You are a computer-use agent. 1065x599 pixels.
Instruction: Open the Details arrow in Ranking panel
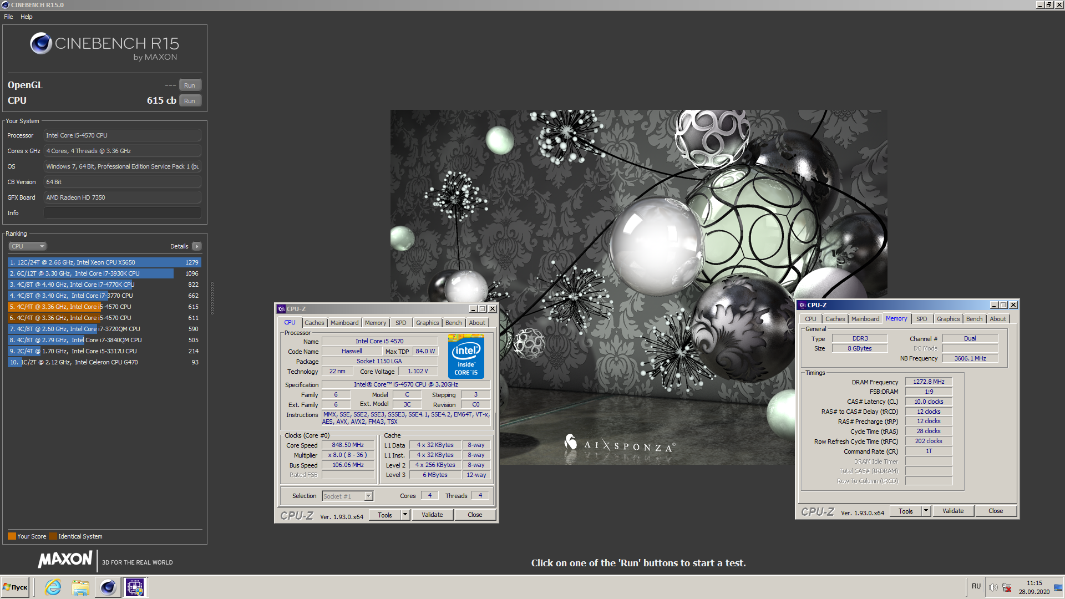[197, 246]
